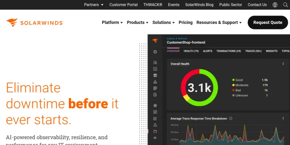This screenshot has width=290, height=145.
Task: Click the 20.0ms axis label
Action: coord(174,132)
